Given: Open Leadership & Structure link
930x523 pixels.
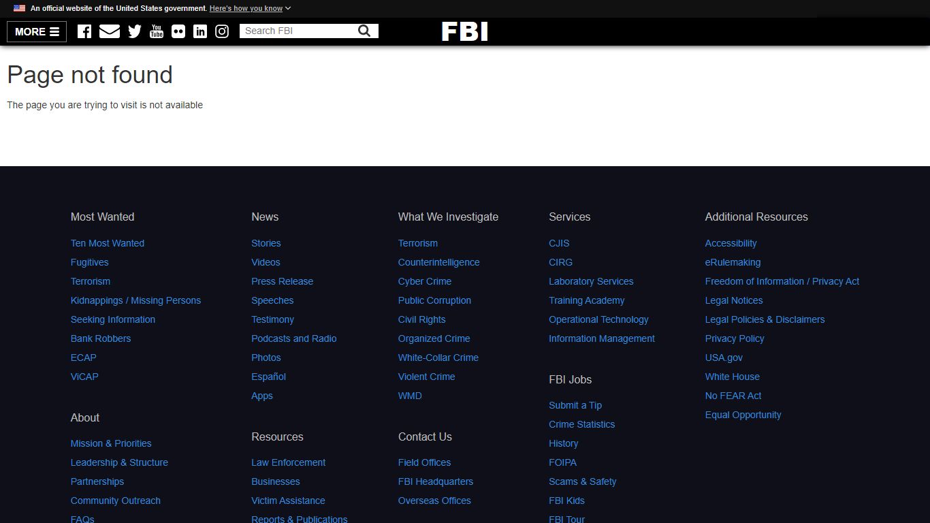Looking at the screenshot, I should (119, 462).
